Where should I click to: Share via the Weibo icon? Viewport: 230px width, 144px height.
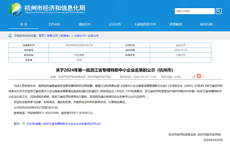click(x=199, y=76)
